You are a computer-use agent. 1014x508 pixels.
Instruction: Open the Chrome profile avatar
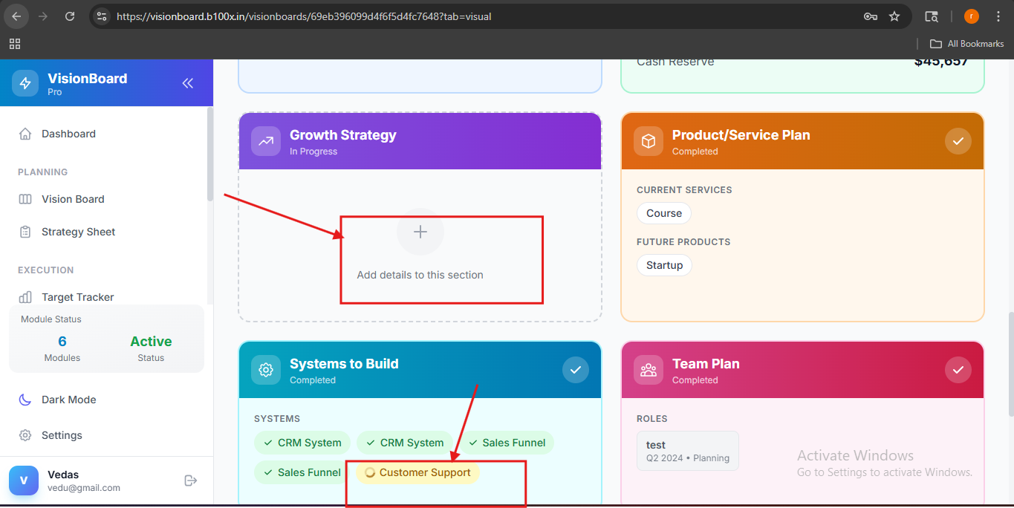coord(972,16)
